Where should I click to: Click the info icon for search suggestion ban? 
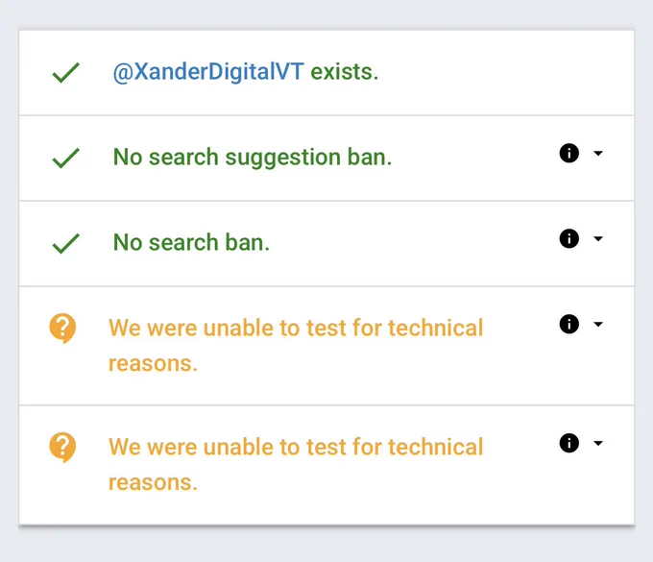click(x=568, y=153)
